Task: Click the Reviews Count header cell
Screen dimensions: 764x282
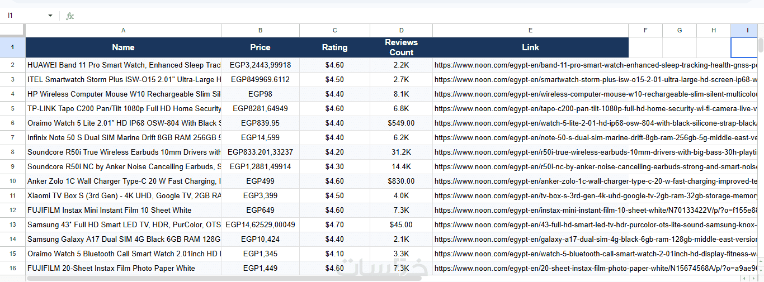Action: [x=401, y=47]
